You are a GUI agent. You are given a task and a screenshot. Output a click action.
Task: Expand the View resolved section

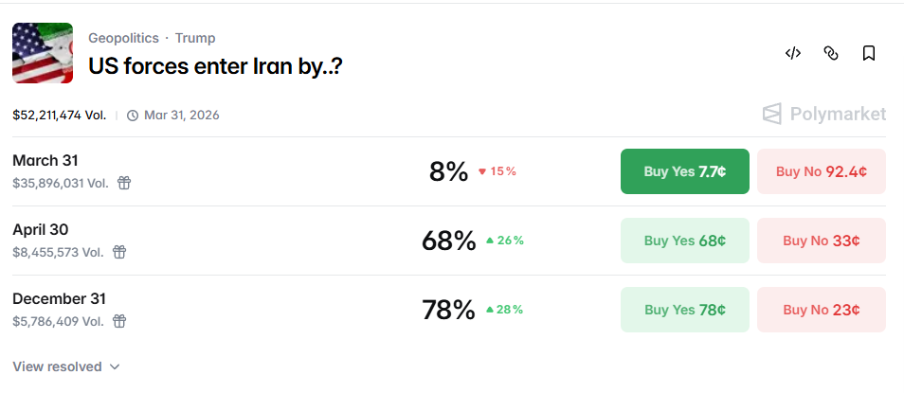tap(66, 366)
